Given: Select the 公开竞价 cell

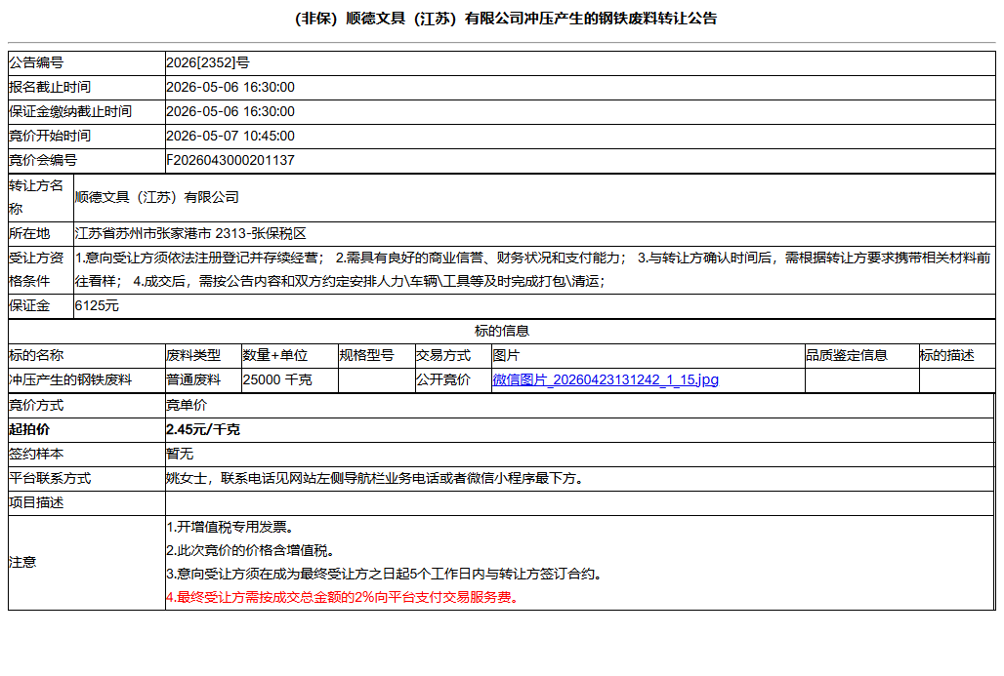Looking at the screenshot, I should point(453,379).
